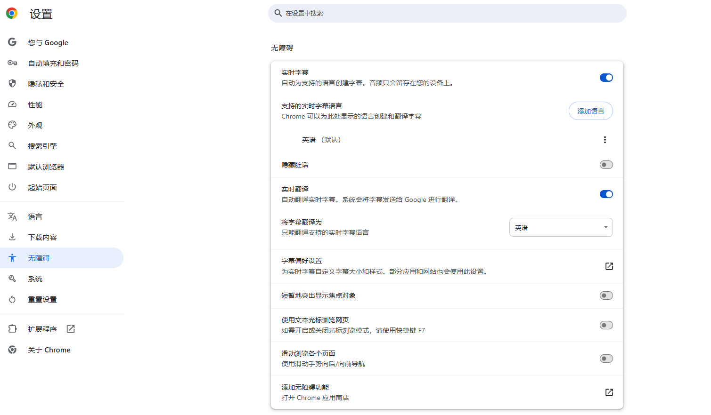Focus the 在设置中搜索 search field
Screen dimensions: 711x415
coord(447,13)
